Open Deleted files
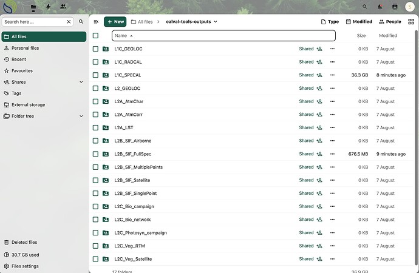The image size is (419, 273). 44,242
